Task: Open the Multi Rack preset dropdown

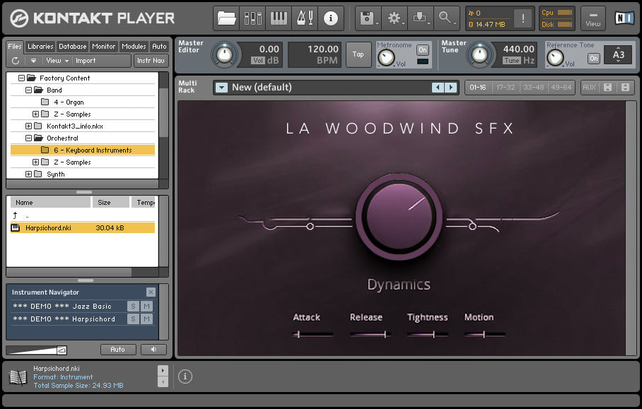Action: coord(222,88)
